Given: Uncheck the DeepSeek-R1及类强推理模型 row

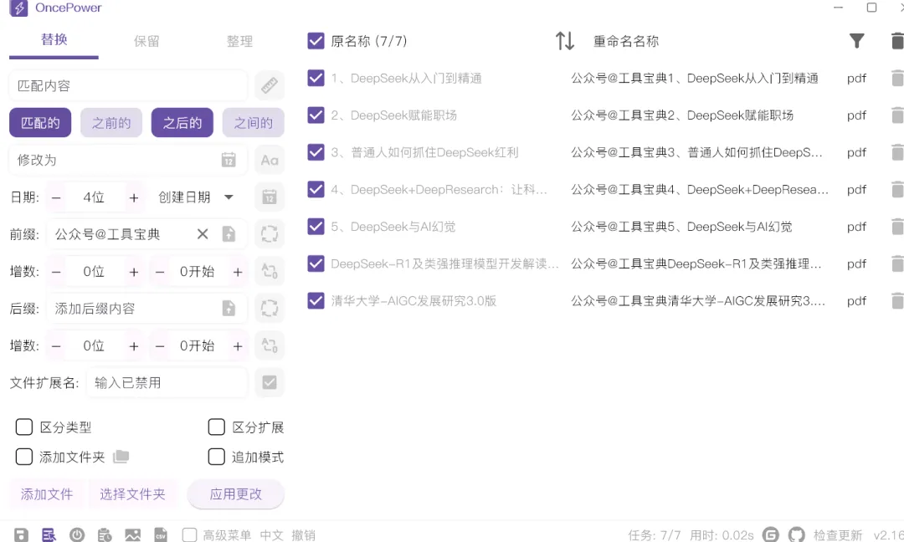Looking at the screenshot, I should click(316, 263).
